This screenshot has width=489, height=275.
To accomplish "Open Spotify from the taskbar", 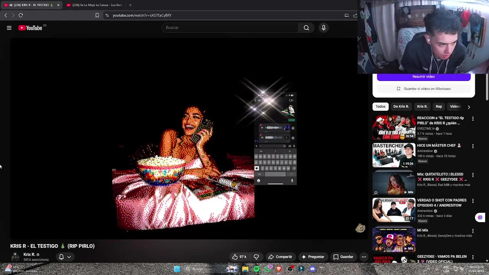I will (x=256, y=269).
